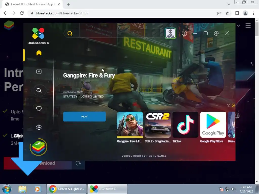Open the badge-shaped sidebar icon below the store
The image size is (259, 194).
[39, 90]
